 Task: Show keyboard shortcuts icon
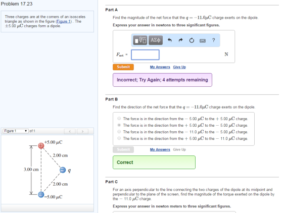pos(203,41)
